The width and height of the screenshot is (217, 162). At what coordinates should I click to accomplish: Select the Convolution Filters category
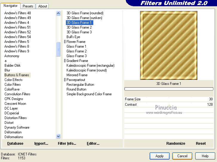17,94
